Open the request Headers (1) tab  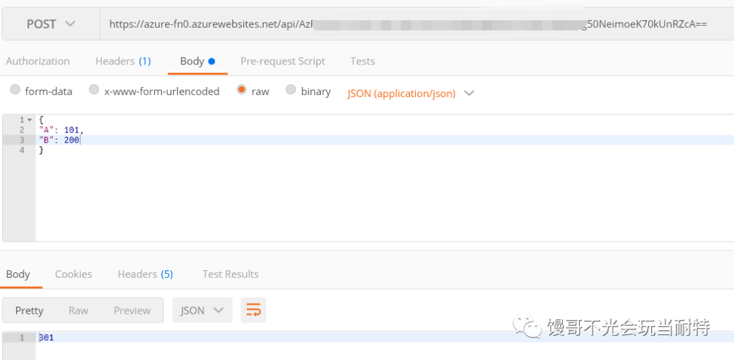(123, 61)
